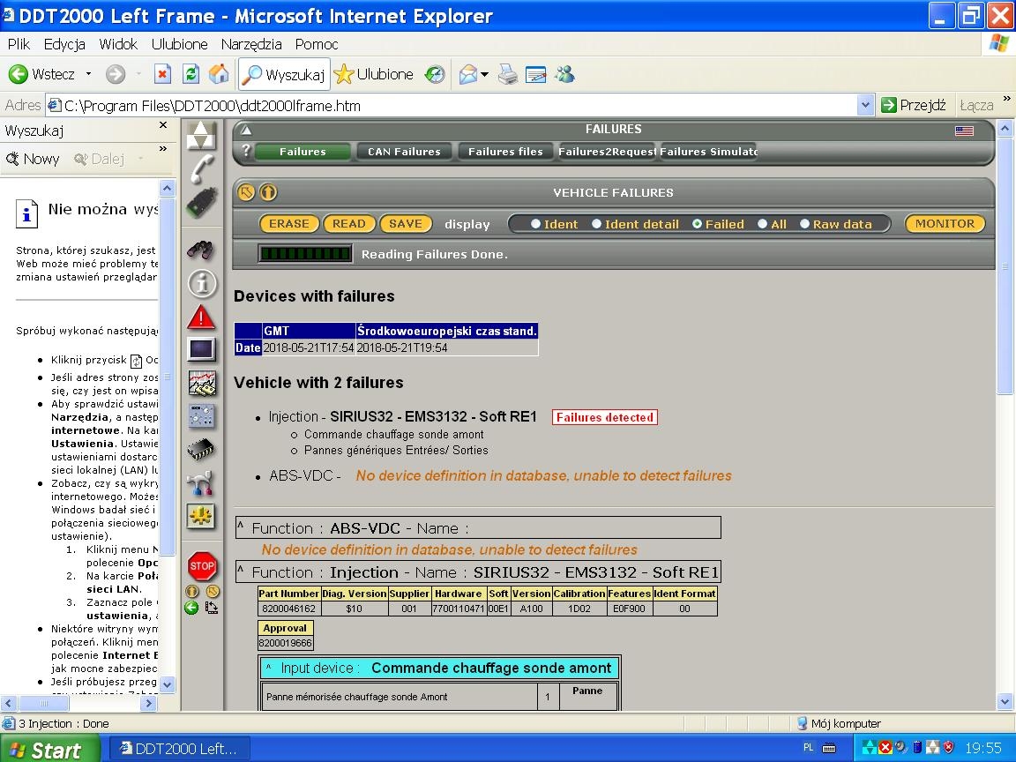Switch to the CAN Failures tab
The image size is (1016, 762).
tap(404, 152)
